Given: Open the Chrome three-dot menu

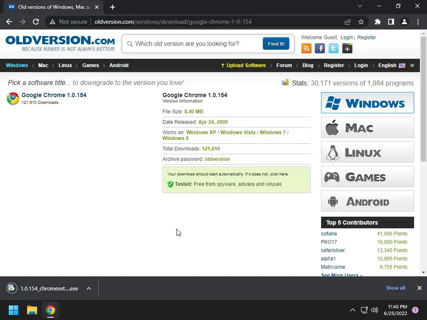Looking at the screenshot, I should [x=418, y=22].
